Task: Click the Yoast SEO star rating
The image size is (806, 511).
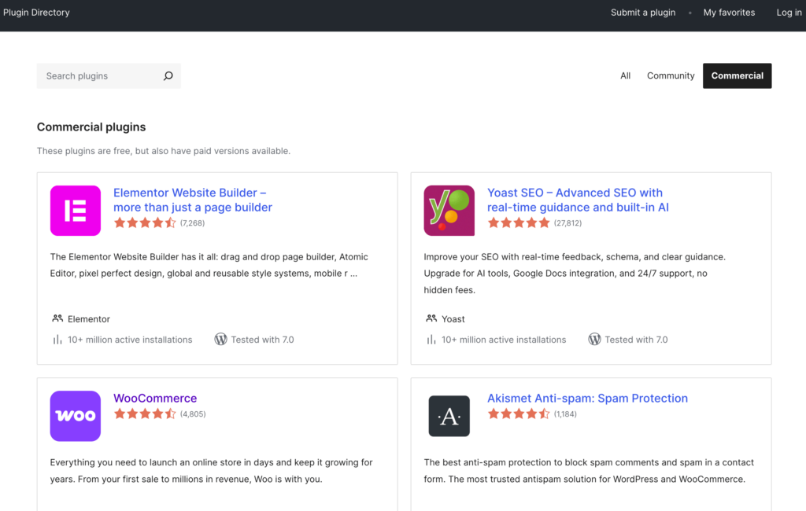Action: coord(519,223)
